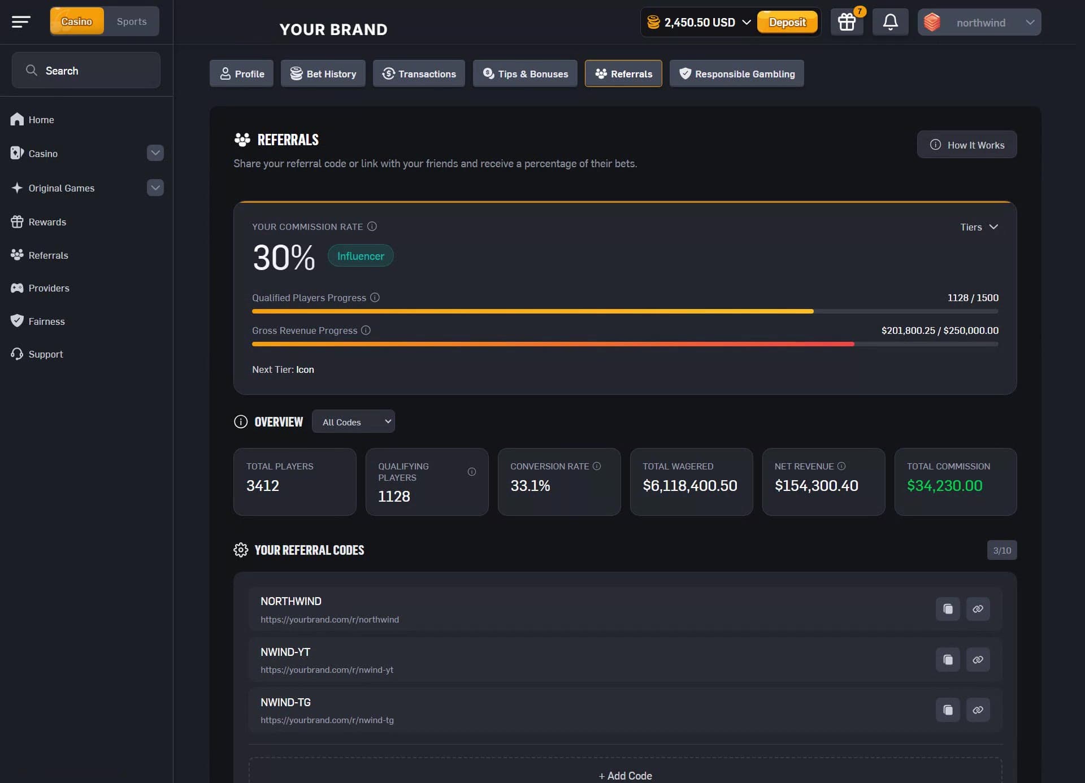This screenshot has height=783, width=1085.
Task: Open Transactions tab
Action: pyautogui.click(x=419, y=73)
